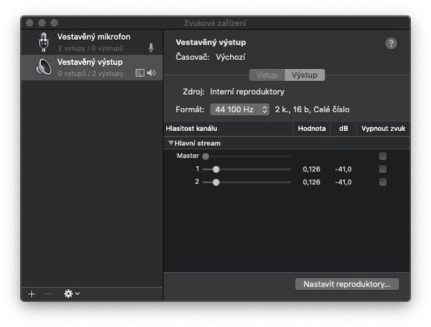Click the system alert sound indicator icon
The height and width of the screenshot is (327, 431).
140,73
